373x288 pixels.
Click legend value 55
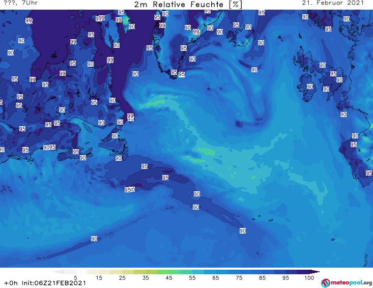coord(192,278)
